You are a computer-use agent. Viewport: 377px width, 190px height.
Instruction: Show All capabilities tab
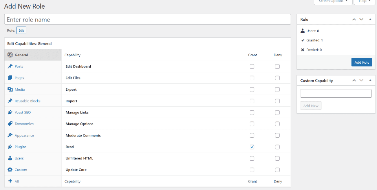point(17,181)
